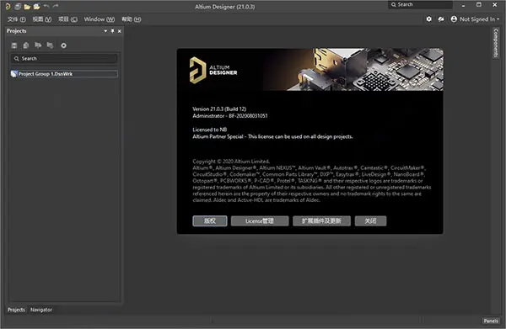Switch to the Navigator tab

41,310
